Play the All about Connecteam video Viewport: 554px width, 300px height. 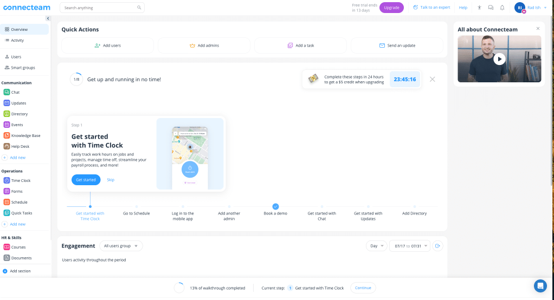499,59
